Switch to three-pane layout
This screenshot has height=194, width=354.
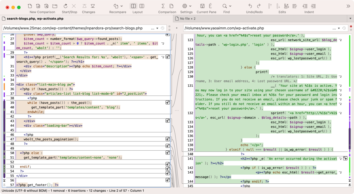[142, 6]
